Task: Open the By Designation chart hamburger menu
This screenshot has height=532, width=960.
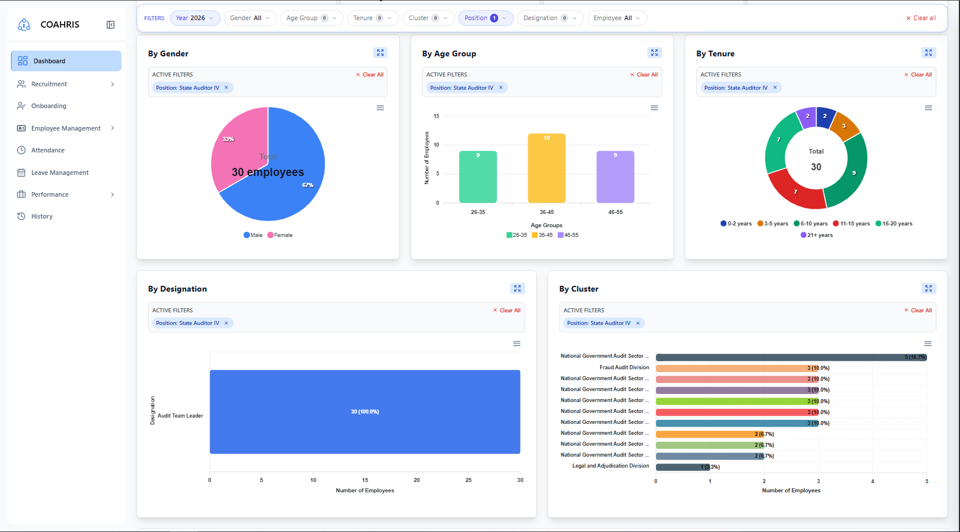Action: tap(517, 344)
